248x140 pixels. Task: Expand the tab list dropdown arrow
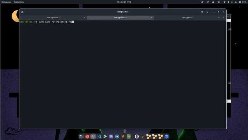224,18
